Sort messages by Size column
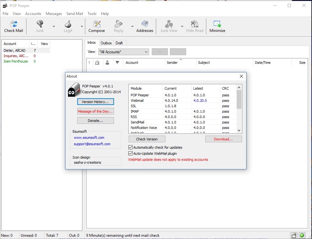 click(300, 63)
